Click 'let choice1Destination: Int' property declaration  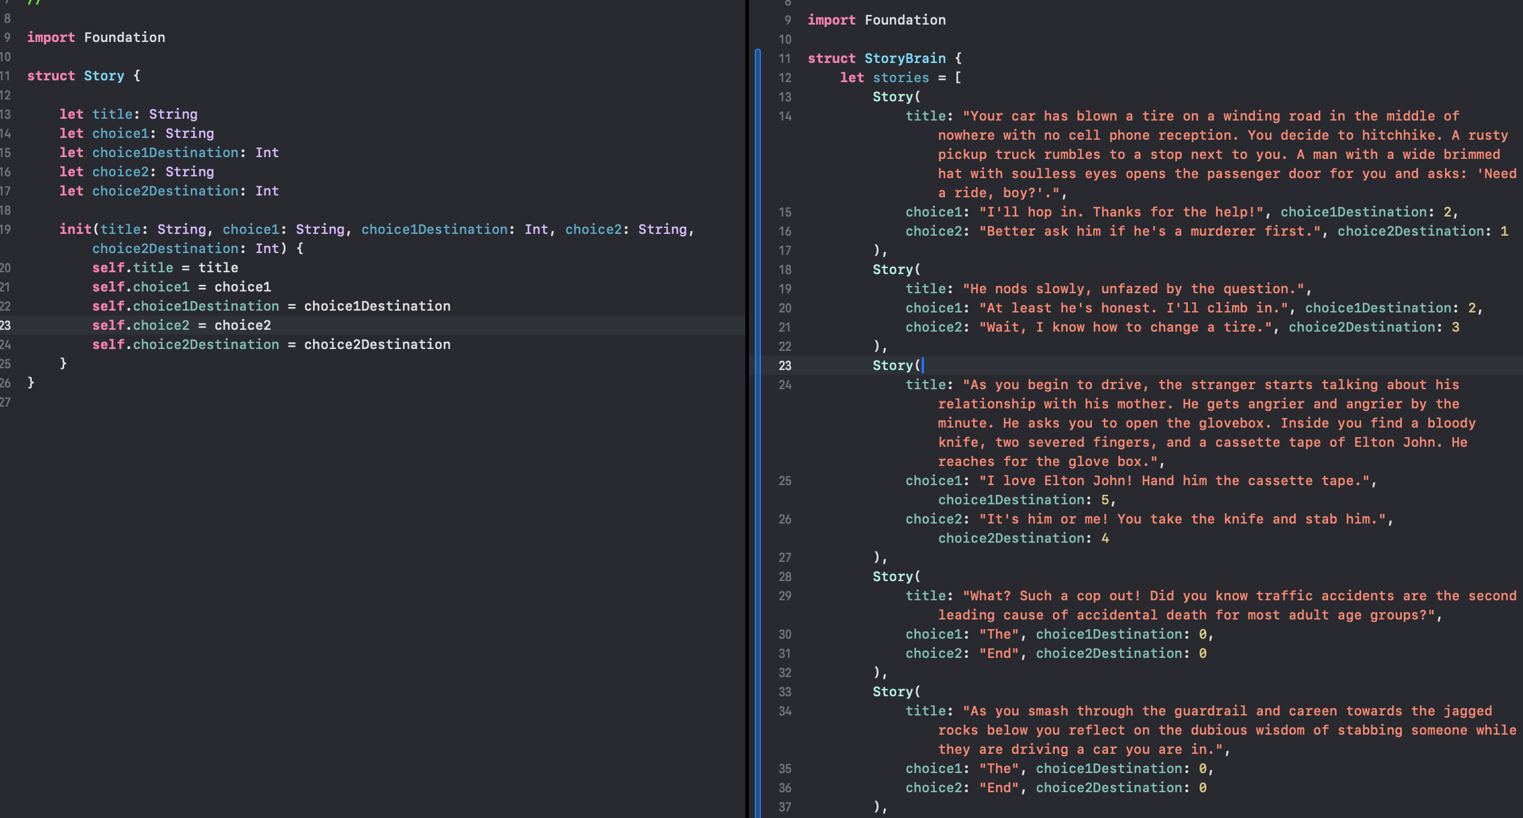(x=169, y=152)
